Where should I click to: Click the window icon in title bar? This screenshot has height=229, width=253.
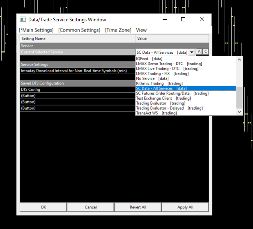click(23, 20)
